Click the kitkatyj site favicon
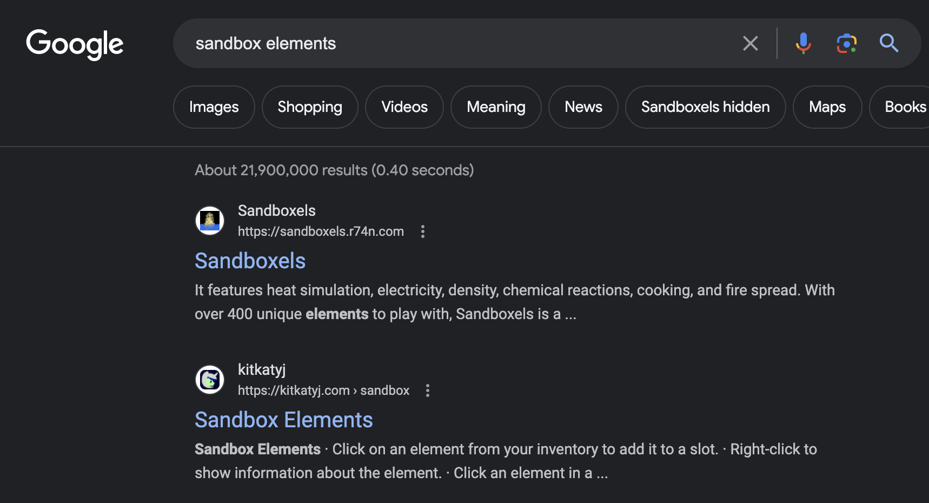This screenshot has height=503, width=929. pos(209,379)
